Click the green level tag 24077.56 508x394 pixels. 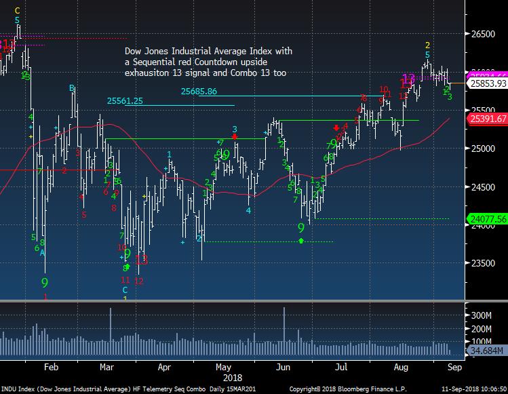tap(487, 219)
